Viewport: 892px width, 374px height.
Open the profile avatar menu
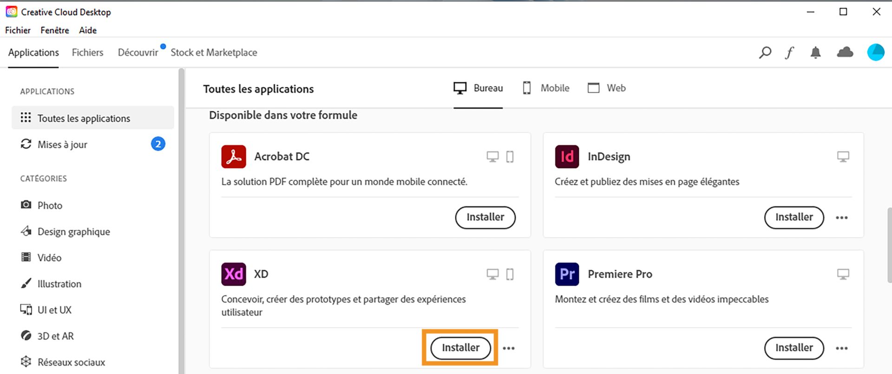tap(875, 52)
